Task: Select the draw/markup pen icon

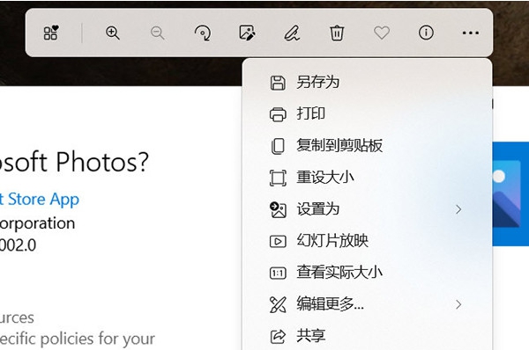Action: (x=292, y=33)
